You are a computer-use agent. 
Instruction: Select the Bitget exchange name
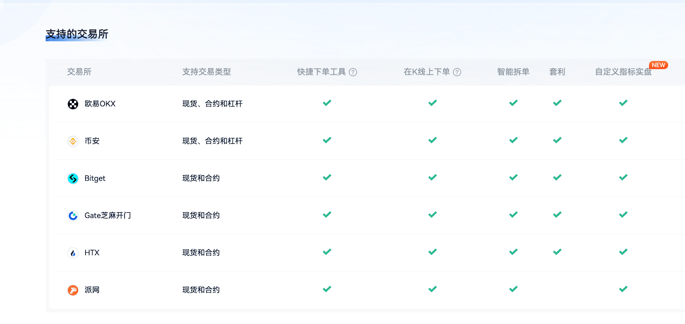coord(95,178)
